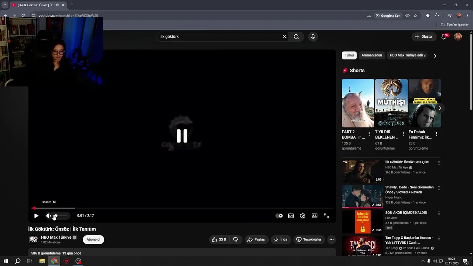The image size is (473, 266).
Task: Open the player settings gear
Action: pyautogui.click(x=303, y=216)
